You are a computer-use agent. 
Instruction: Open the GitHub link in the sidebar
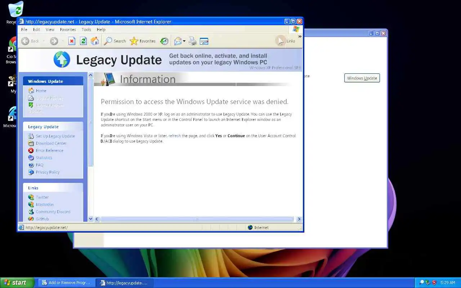(x=42, y=219)
